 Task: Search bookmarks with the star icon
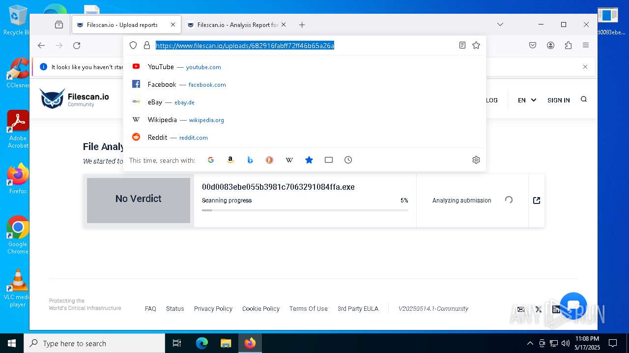[x=309, y=160]
